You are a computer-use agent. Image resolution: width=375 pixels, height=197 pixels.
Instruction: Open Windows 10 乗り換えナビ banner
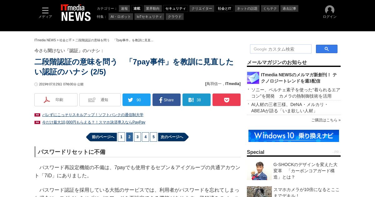(x=294, y=136)
